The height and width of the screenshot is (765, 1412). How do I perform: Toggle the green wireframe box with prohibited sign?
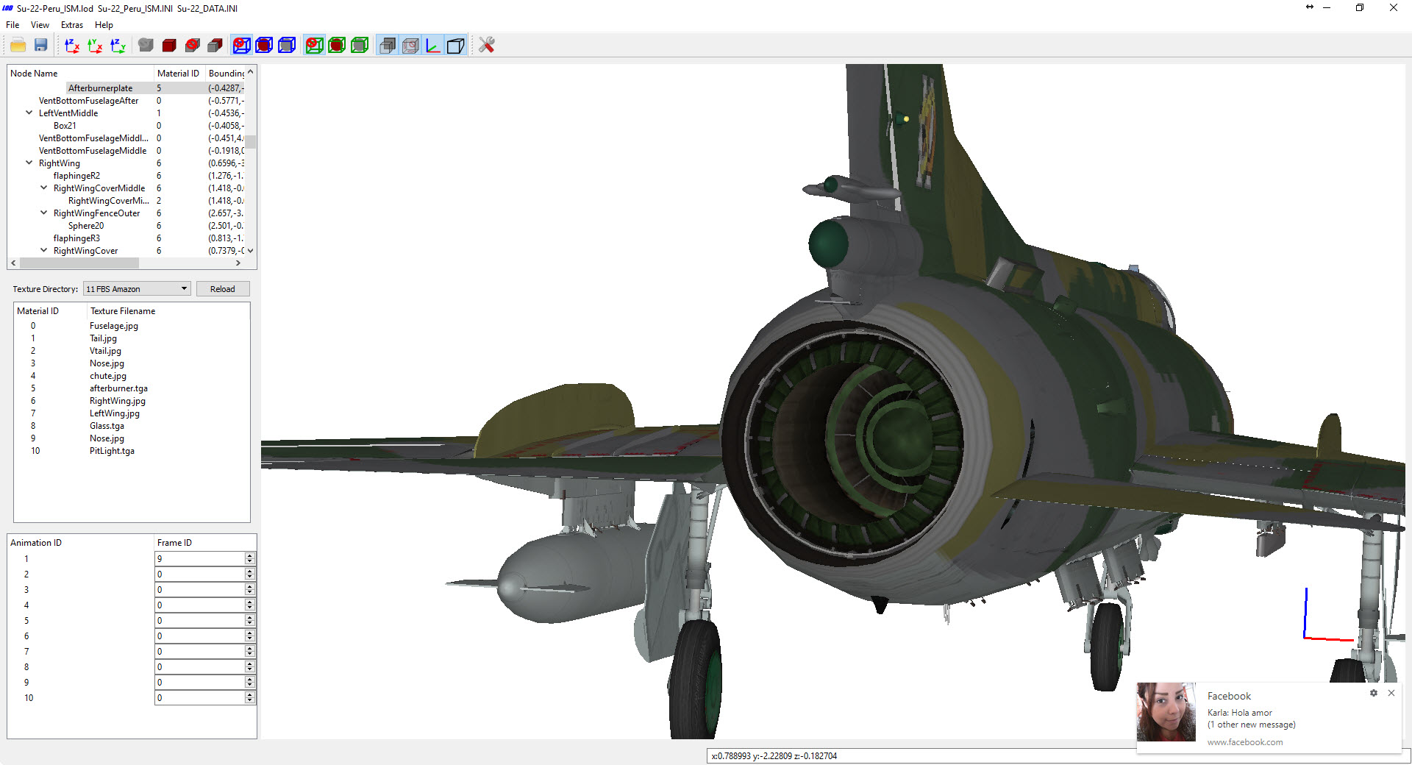(x=314, y=46)
